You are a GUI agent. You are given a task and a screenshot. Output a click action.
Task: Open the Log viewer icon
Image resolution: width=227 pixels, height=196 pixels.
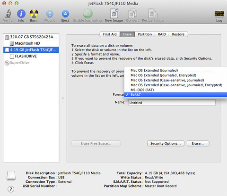point(219,14)
